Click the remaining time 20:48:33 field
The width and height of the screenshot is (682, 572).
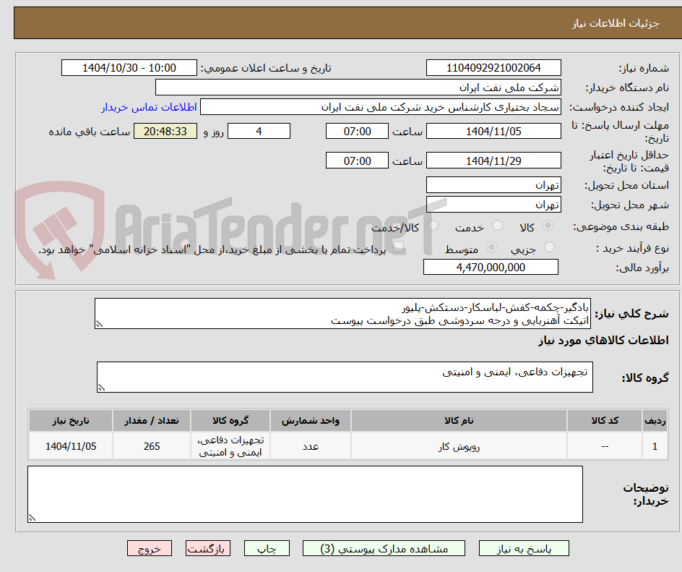click(165, 131)
